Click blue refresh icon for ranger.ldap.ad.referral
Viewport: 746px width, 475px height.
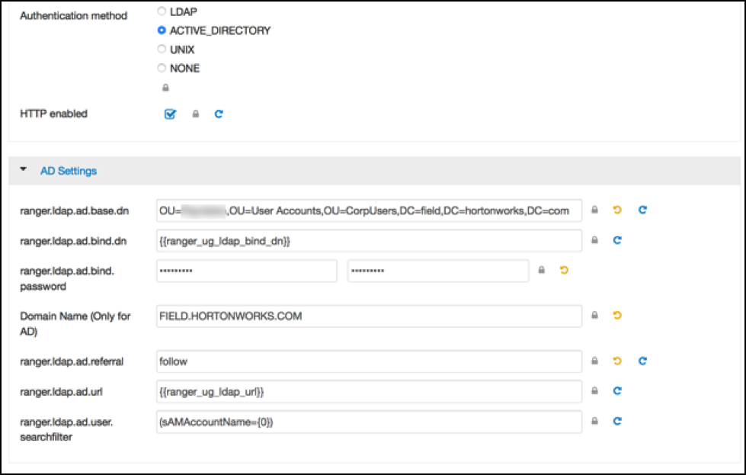pyautogui.click(x=642, y=361)
